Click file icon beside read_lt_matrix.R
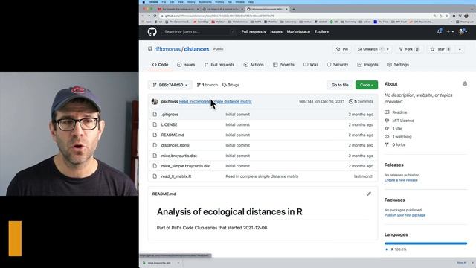Viewport: 476px width, 268px height. [155, 176]
